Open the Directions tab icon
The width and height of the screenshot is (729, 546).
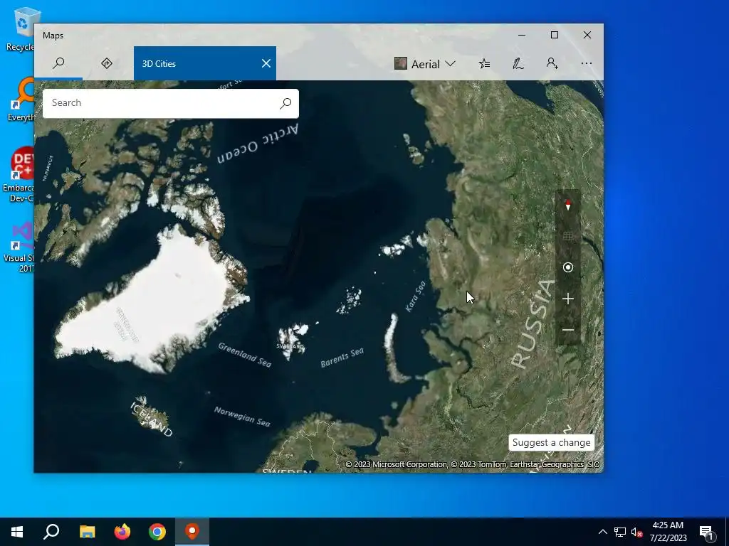click(x=107, y=63)
